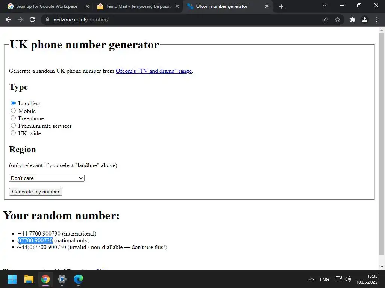View site security padlock info
The width and height of the screenshot is (385, 288).
[x=47, y=19]
